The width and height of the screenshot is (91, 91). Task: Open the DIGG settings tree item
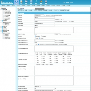[x=7, y=15]
